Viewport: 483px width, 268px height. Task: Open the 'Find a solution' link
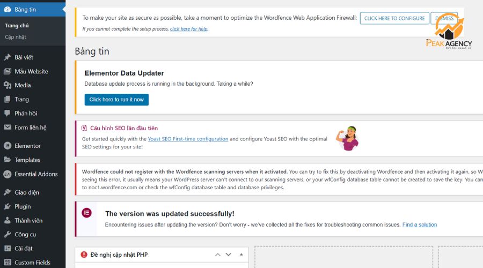click(x=420, y=225)
